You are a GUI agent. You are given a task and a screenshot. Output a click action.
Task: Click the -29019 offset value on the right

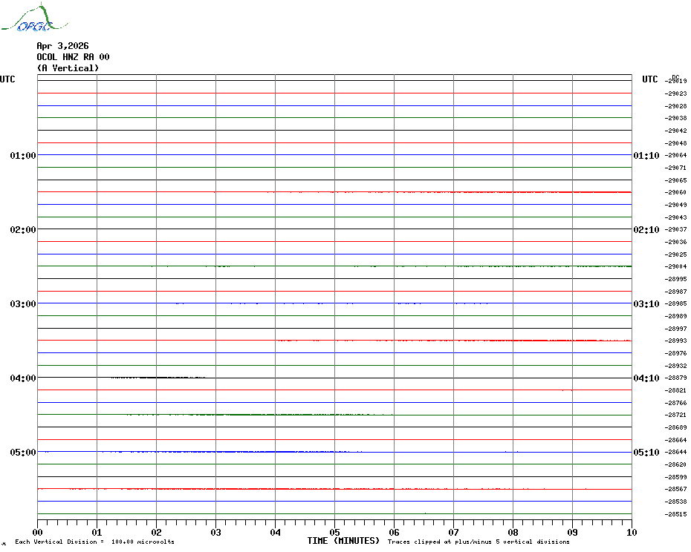pyautogui.click(x=676, y=81)
